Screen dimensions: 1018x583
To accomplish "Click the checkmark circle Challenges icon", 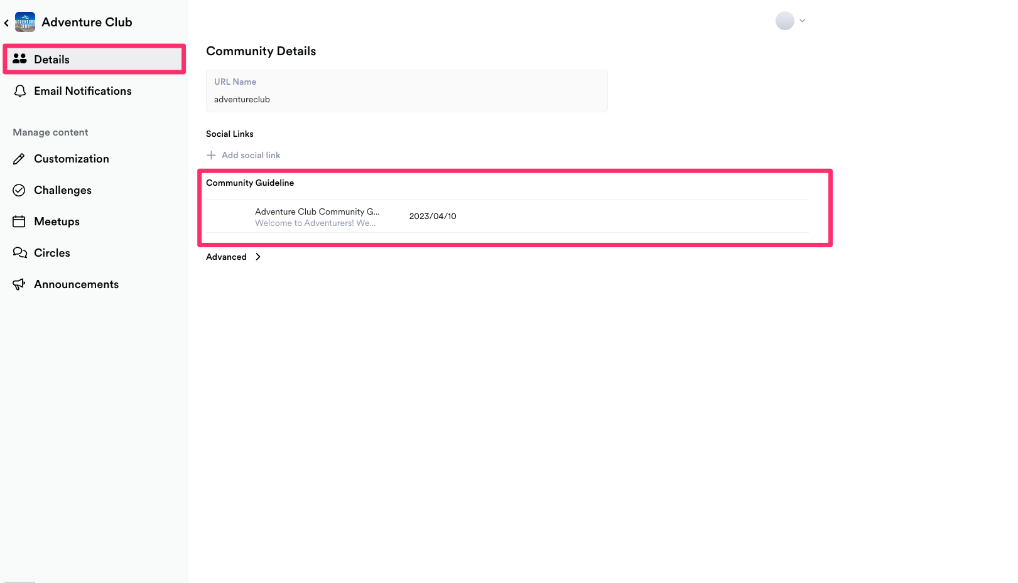I will tap(19, 190).
